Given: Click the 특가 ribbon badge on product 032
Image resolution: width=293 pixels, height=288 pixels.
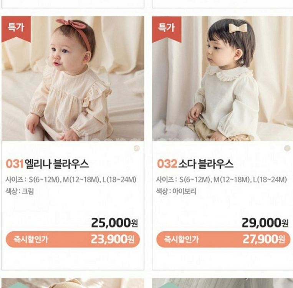Looking at the screenshot, I should click(x=167, y=29).
